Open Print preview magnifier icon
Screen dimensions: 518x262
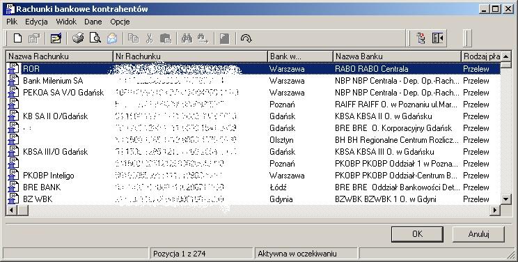pyautogui.click(x=95, y=38)
